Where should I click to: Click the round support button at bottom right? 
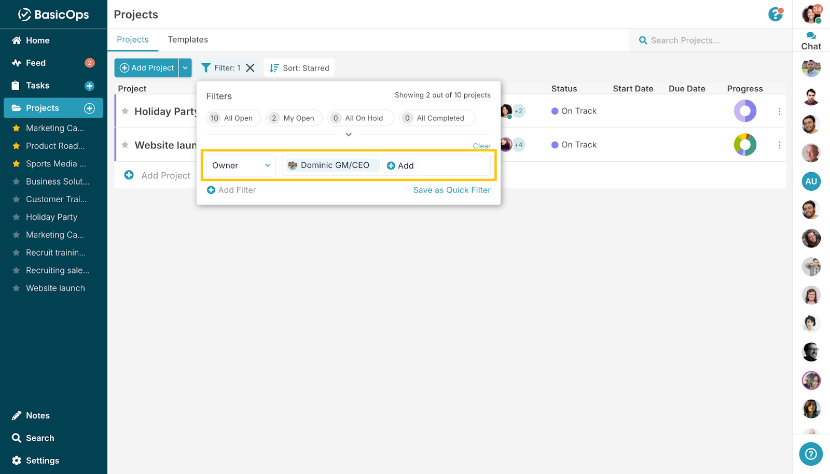(811, 454)
